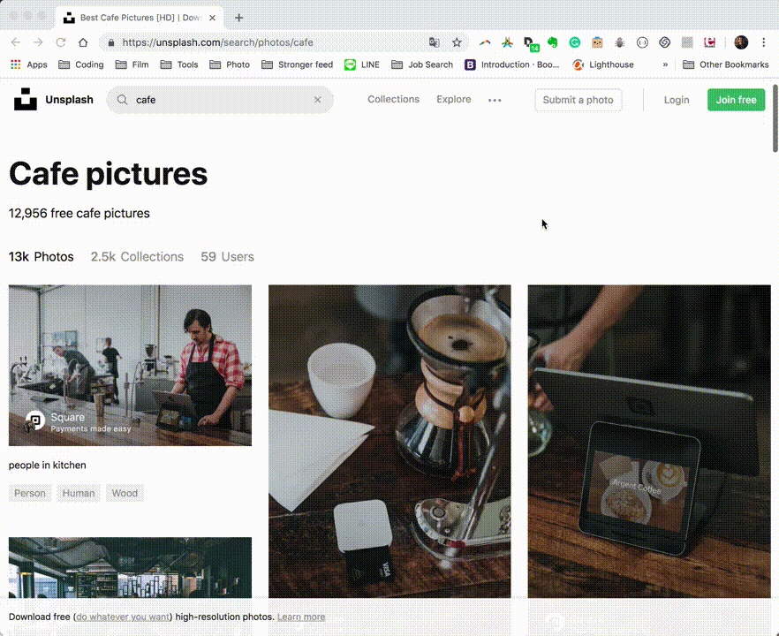Click the bug-shaped extension icon

(619, 42)
